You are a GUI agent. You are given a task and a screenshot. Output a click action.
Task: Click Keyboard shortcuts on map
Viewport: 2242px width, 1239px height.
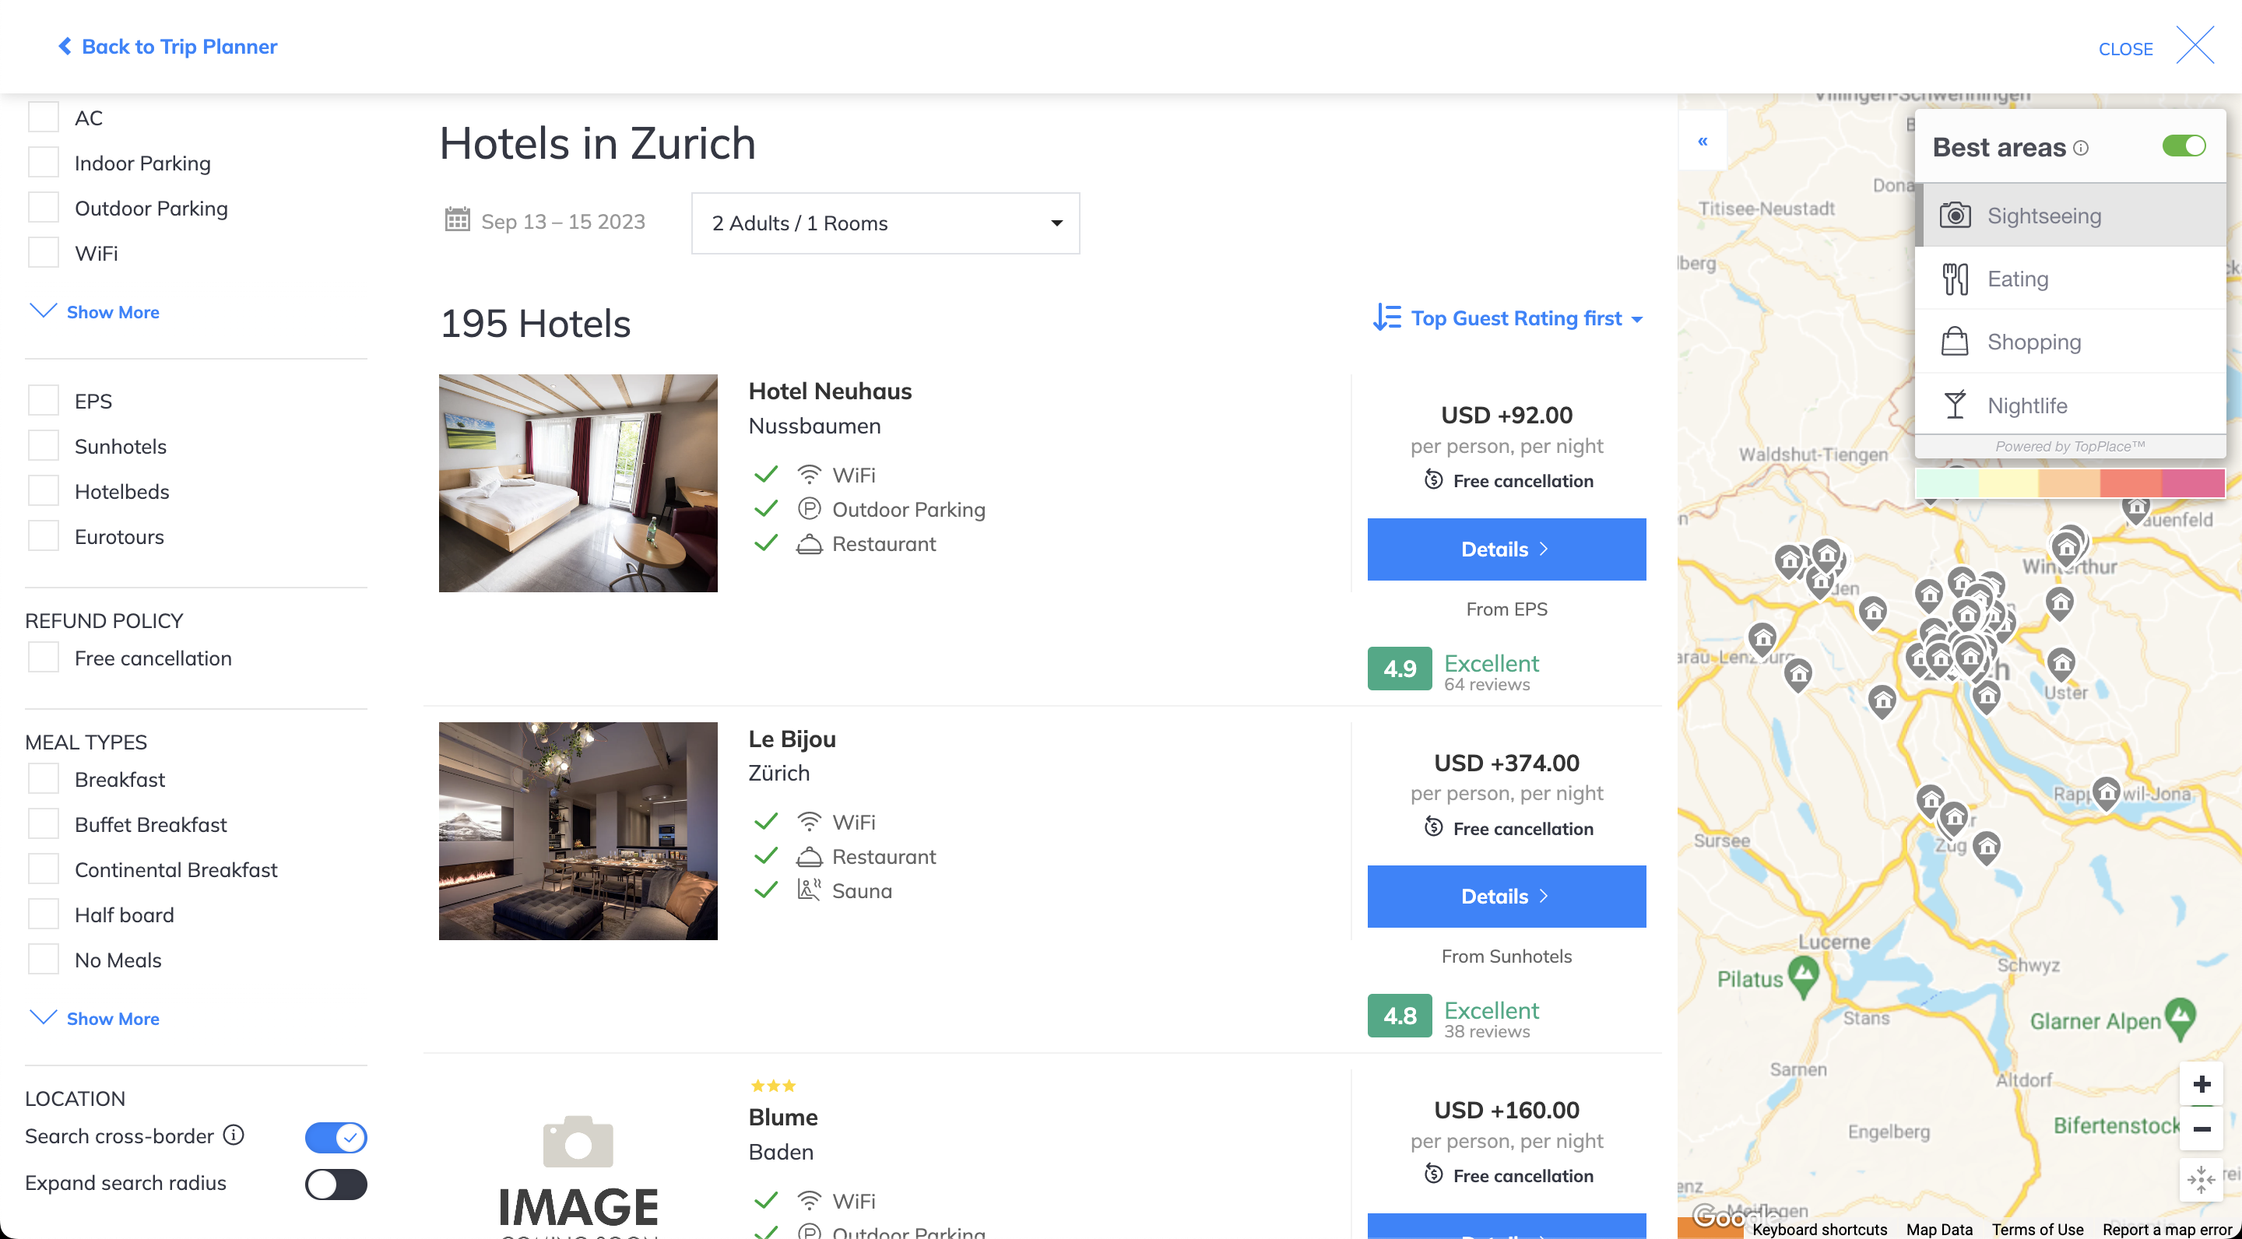point(1819,1229)
